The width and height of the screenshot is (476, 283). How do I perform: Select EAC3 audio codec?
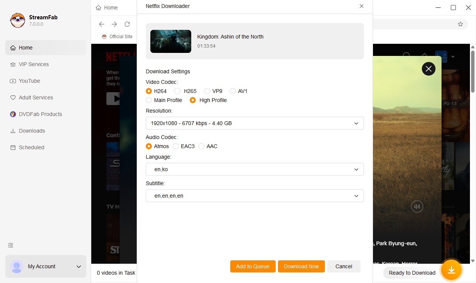(x=176, y=146)
